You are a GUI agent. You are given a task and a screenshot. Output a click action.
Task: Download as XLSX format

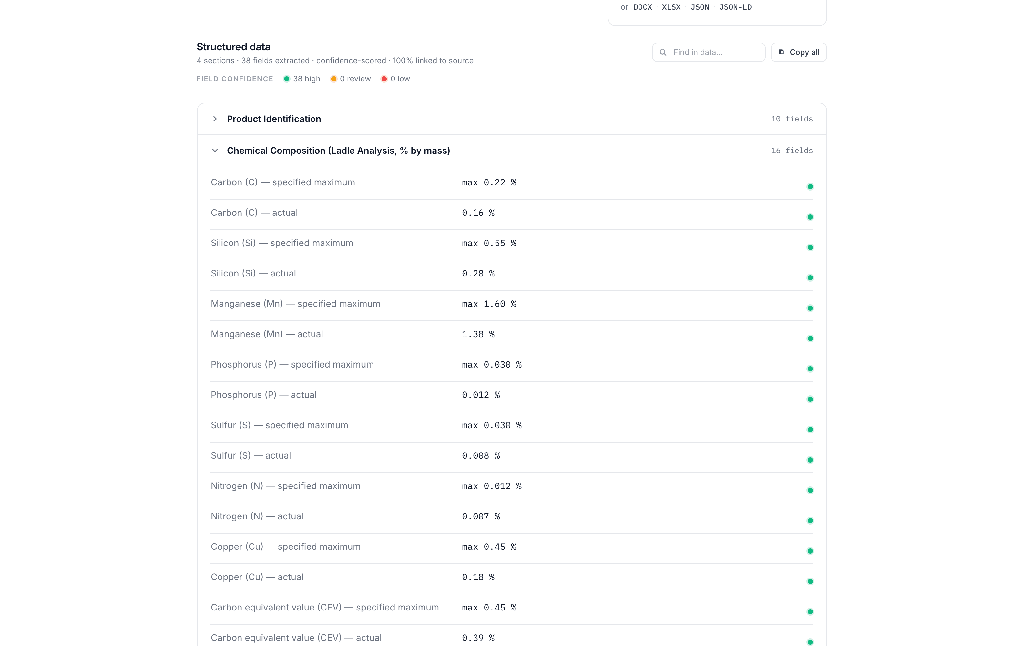pyautogui.click(x=671, y=7)
